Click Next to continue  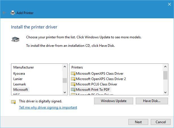[138, 122]
